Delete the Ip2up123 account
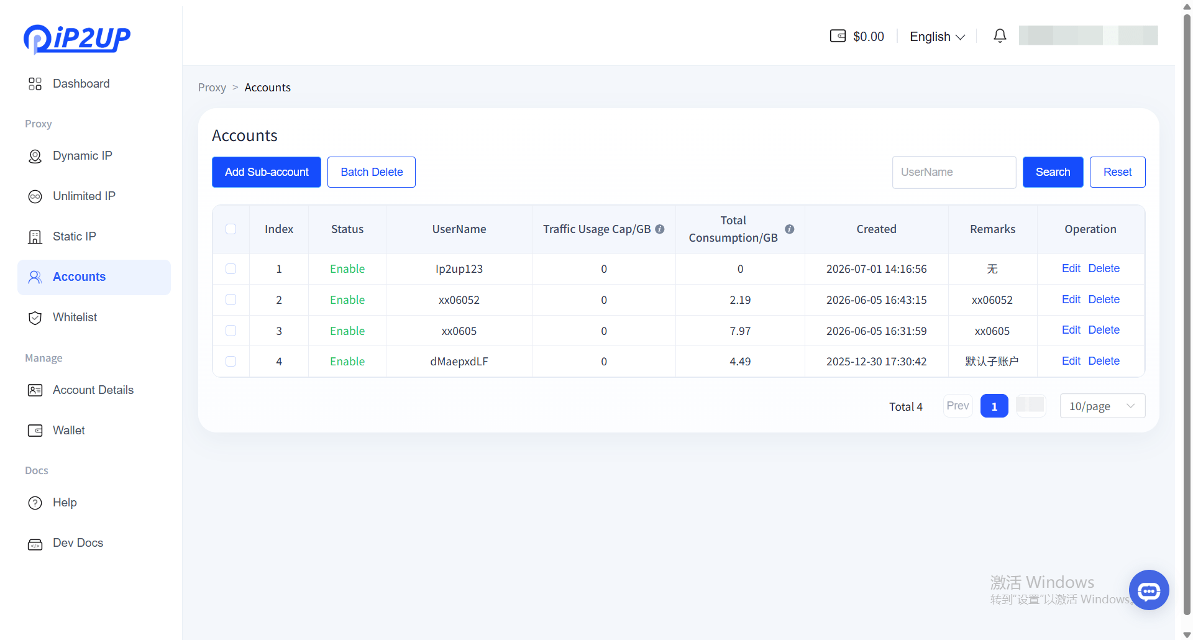 point(1104,268)
